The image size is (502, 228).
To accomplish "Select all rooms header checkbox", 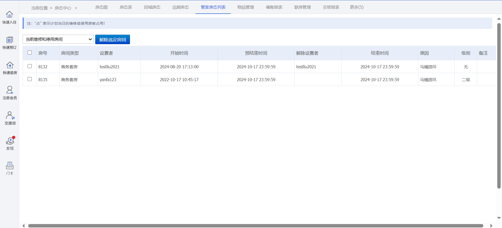I will click(30, 53).
